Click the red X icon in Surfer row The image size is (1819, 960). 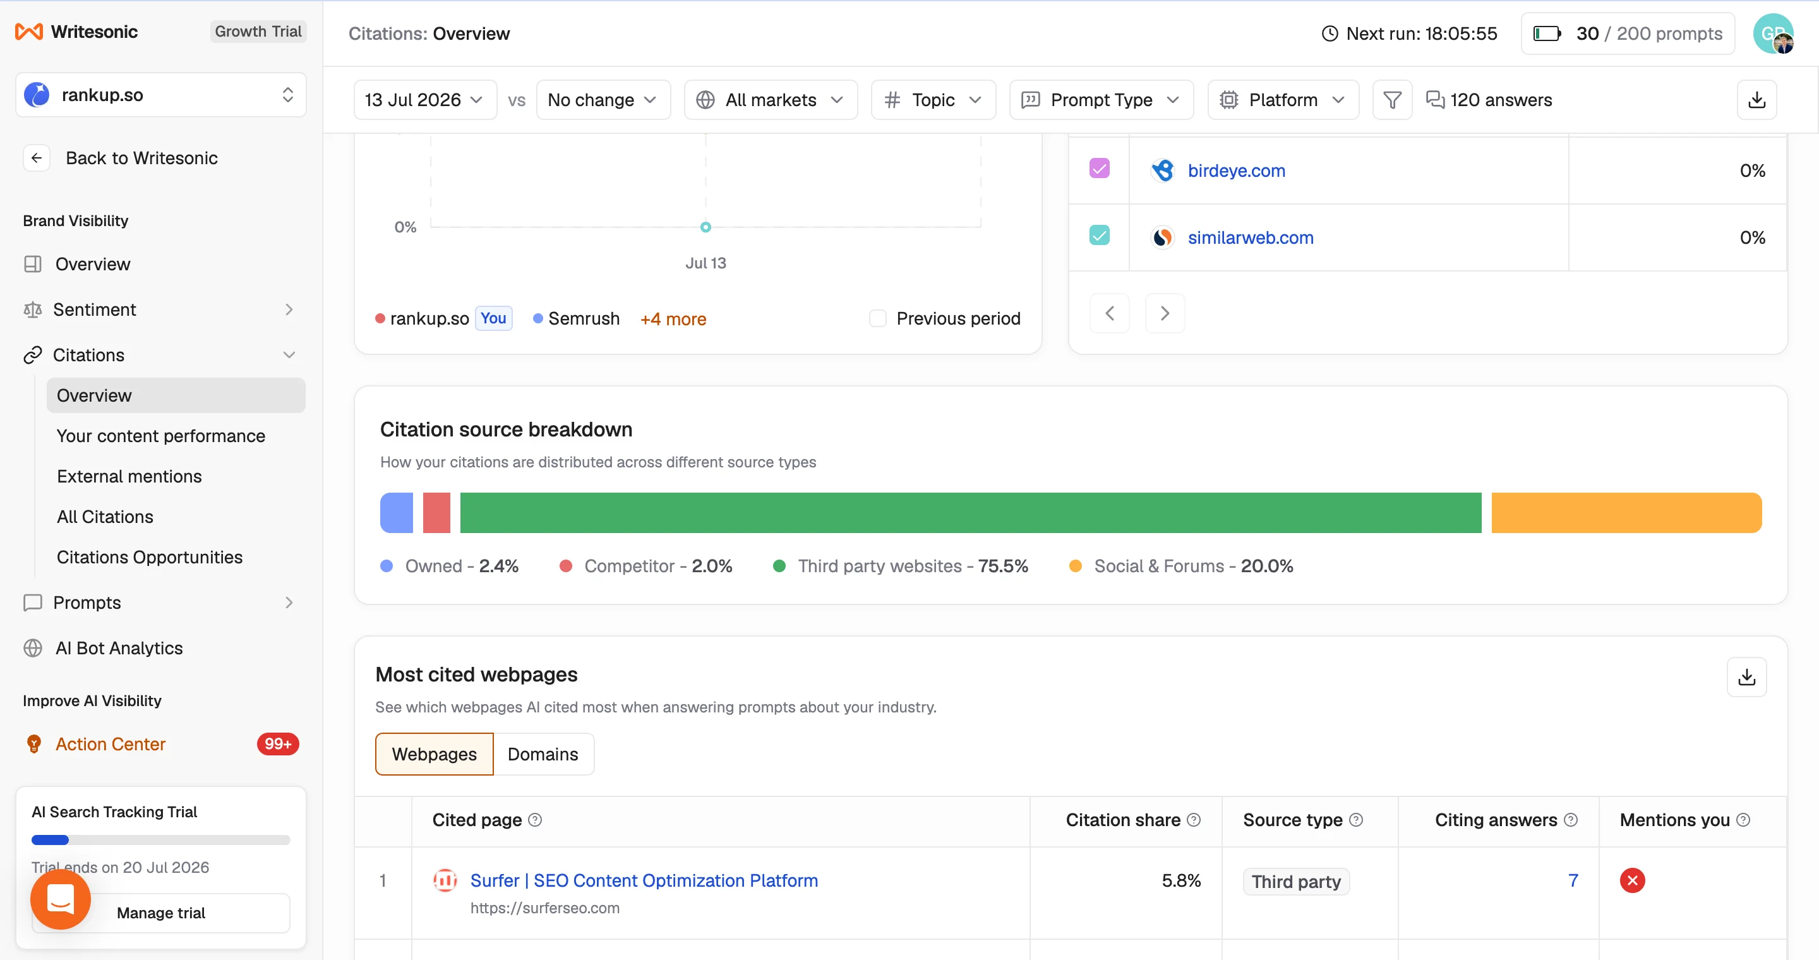1632,881
